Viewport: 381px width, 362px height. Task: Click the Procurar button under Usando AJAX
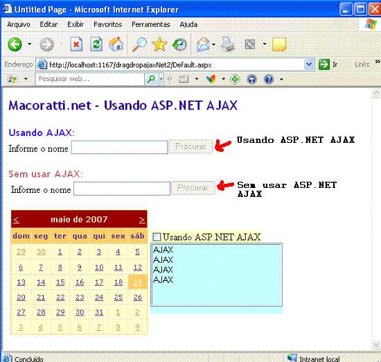click(190, 147)
